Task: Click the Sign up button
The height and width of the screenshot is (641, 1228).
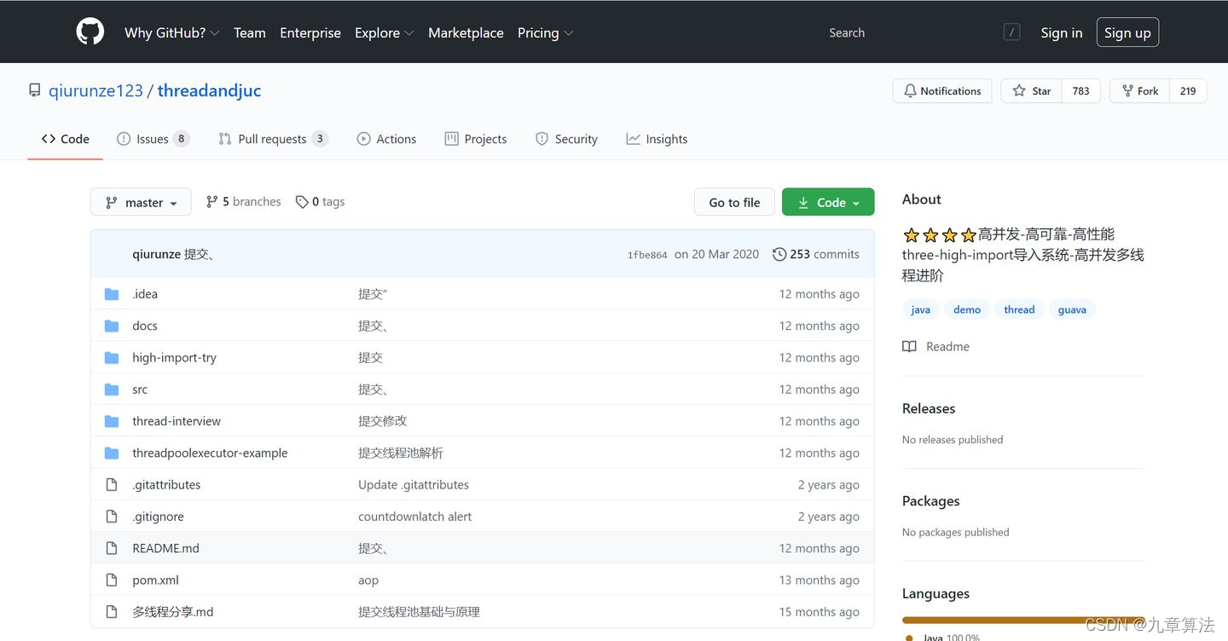Action: click(x=1127, y=32)
